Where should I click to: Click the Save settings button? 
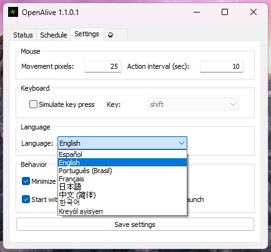135,224
